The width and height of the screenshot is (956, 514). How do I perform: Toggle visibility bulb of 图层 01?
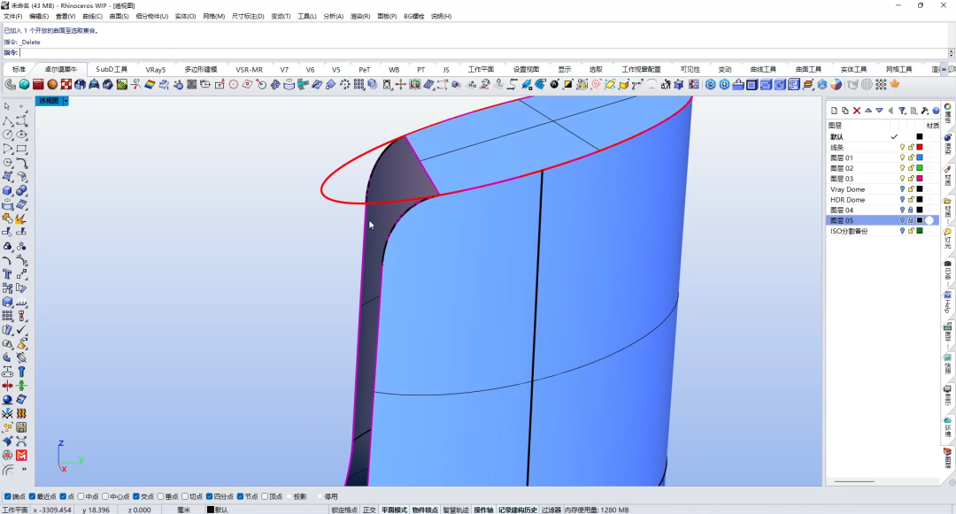tap(902, 157)
